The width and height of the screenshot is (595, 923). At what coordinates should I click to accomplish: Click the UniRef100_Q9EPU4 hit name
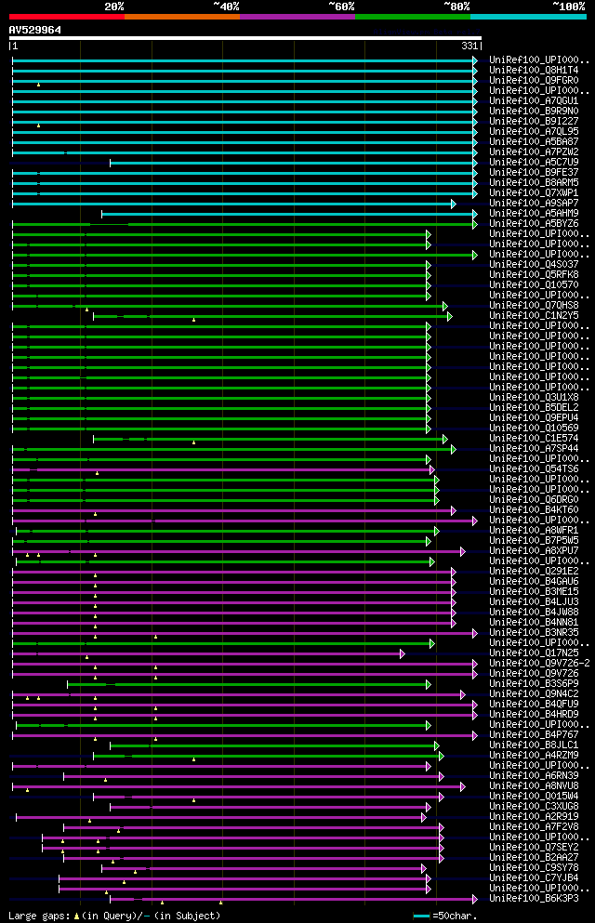pyautogui.click(x=534, y=417)
